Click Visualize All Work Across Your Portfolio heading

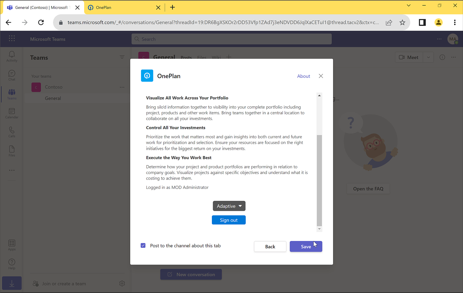point(187,98)
